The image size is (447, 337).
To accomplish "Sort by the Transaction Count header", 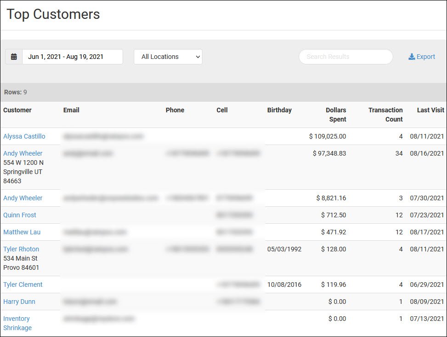I will [x=385, y=115].
